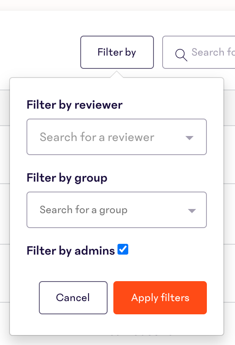Click the Apply filters button
The image size is (235, 345).
click(160, 298)
